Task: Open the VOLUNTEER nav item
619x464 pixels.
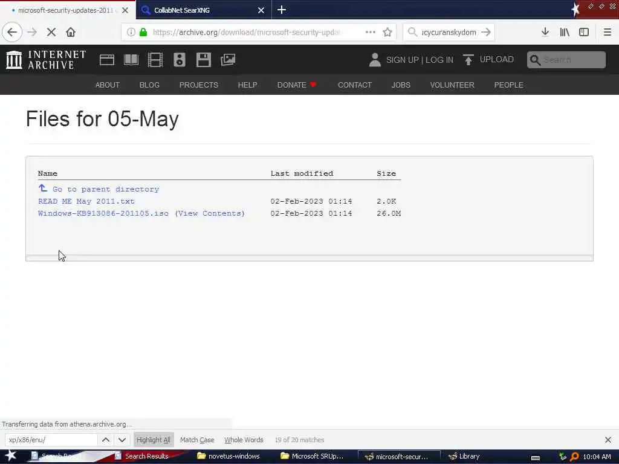Action: click(x=452, y=85)
